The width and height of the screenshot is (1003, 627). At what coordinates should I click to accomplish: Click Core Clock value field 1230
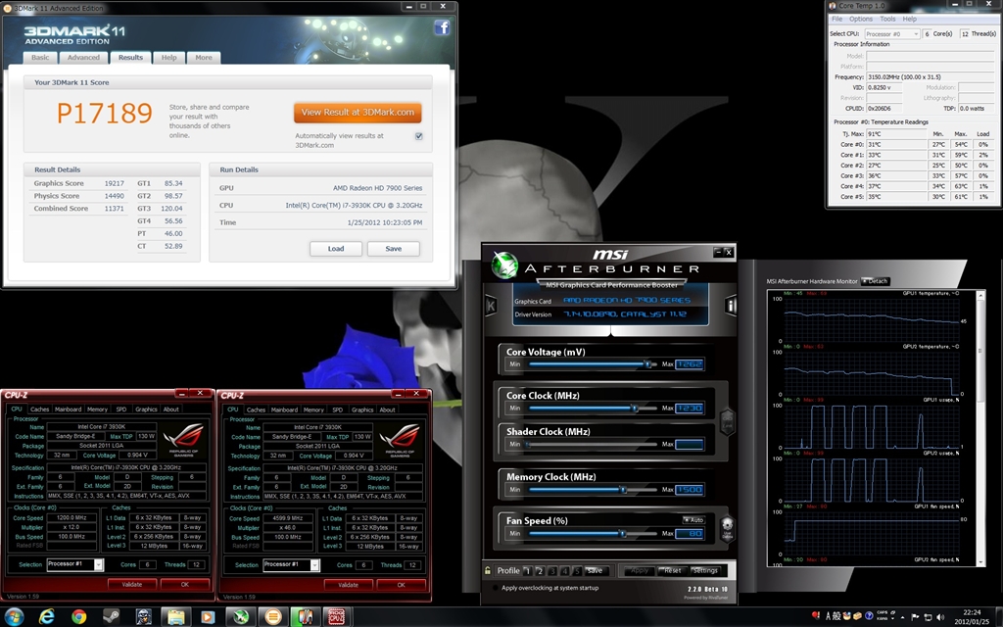(x=690, y=409)
